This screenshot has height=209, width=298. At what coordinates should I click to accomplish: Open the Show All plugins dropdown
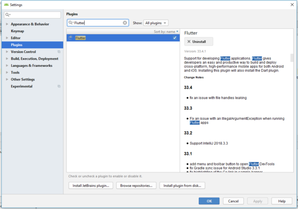click(x=156, y=23)
